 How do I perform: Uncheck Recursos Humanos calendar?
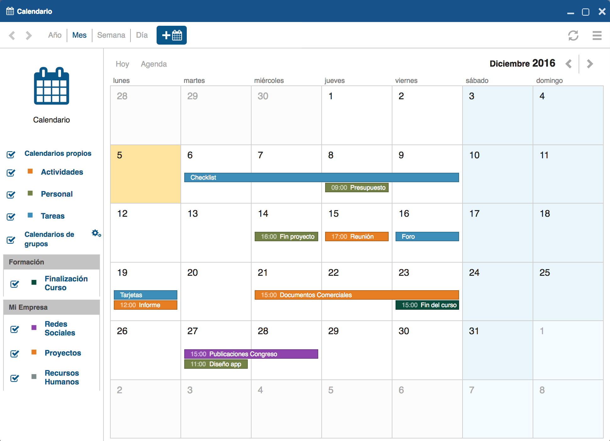tap(15, 378)
